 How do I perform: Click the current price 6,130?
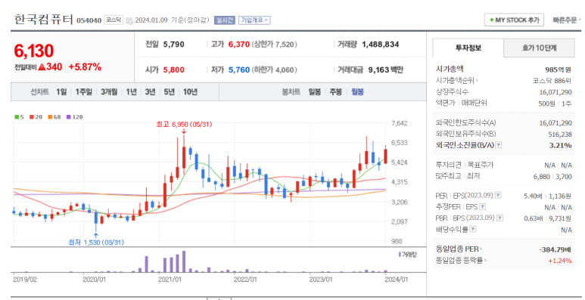(34, 51)
